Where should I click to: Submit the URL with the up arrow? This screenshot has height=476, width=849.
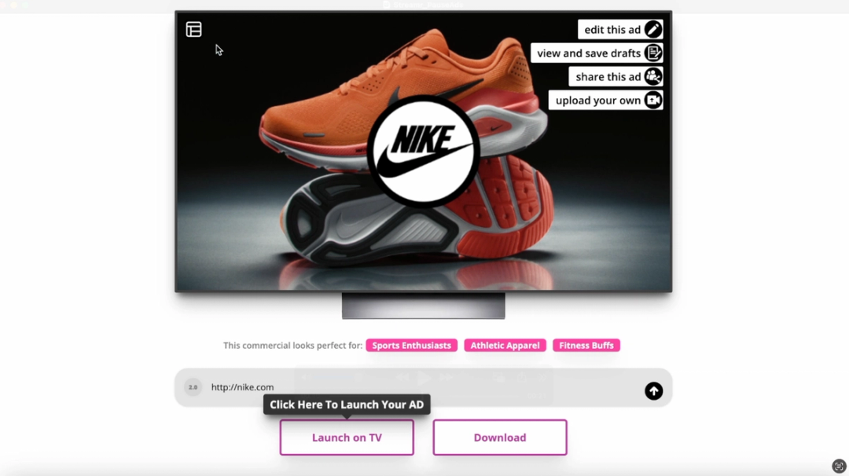[653, 390]
